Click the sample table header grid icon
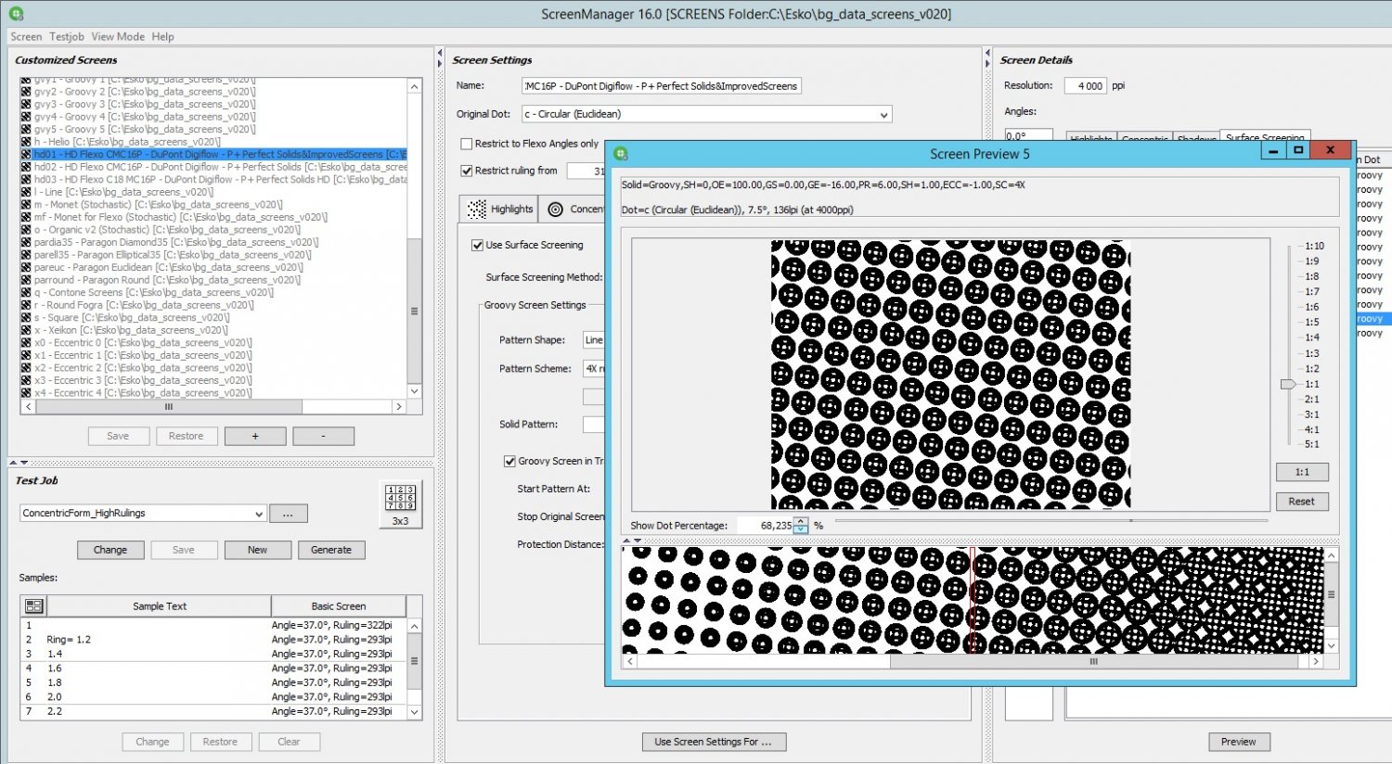Image resolution: width=1392 pixels, height=764 pixels. tap(34, 605)
